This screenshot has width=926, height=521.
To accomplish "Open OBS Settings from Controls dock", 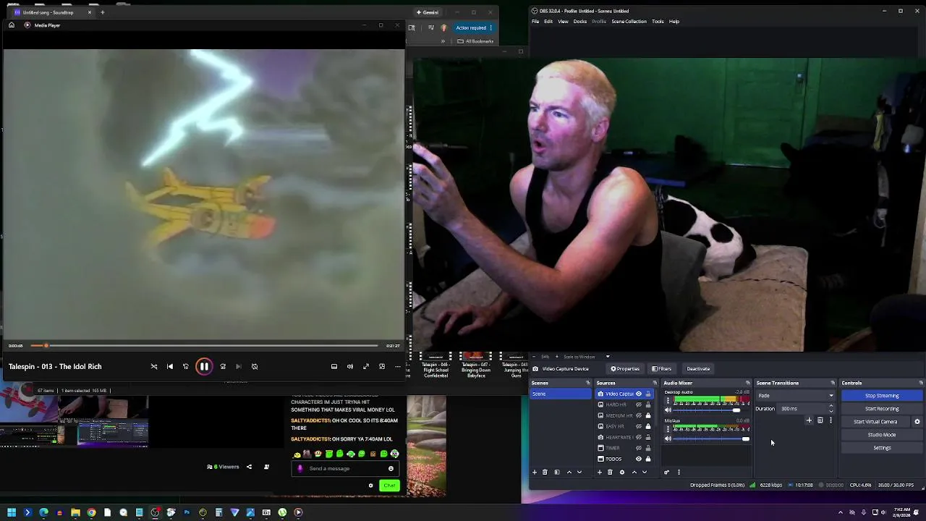I will (882, 448).
